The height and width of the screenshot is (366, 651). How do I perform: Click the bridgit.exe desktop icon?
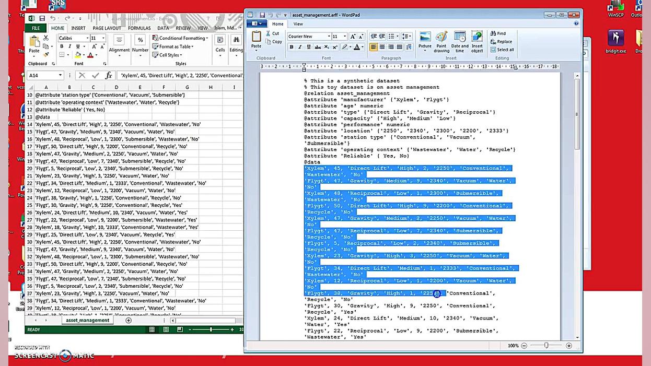point(616,41)
